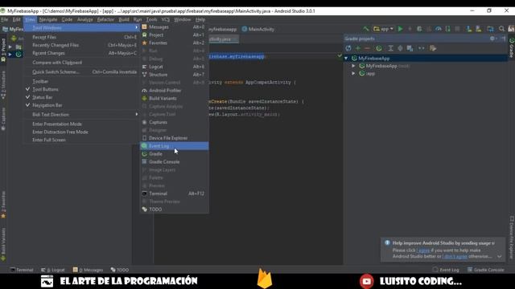The image size is (515, 289).
Task: Click the Make Project hammer icon
Action: tap(365, 29)
